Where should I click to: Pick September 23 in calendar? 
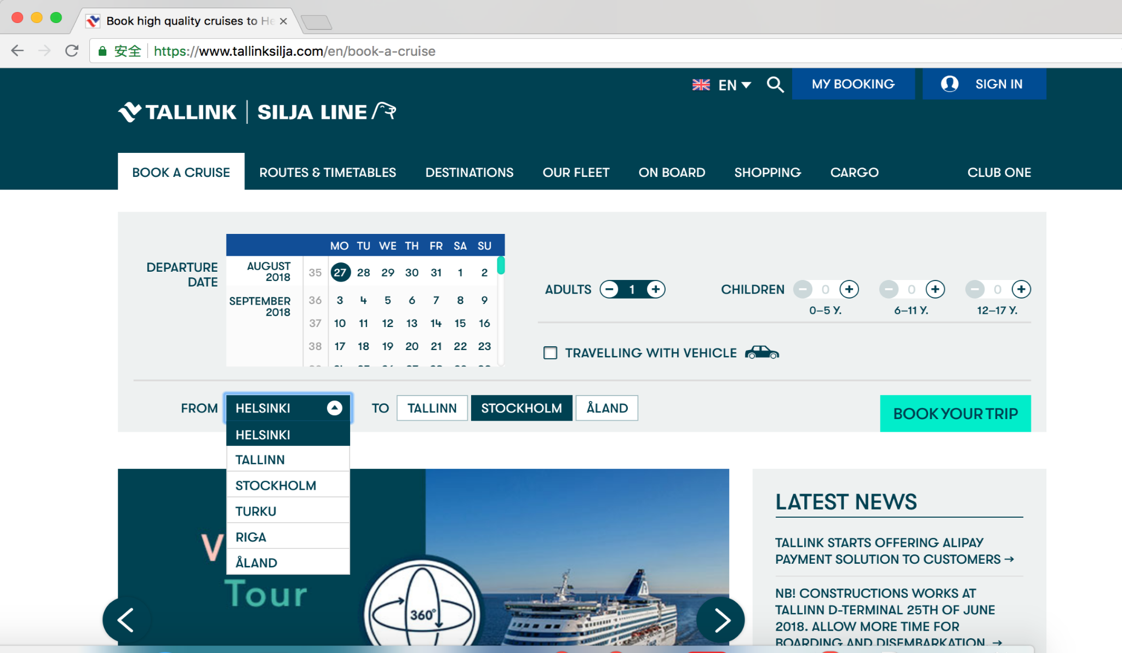pyautogui.click(x=484, y=346)
